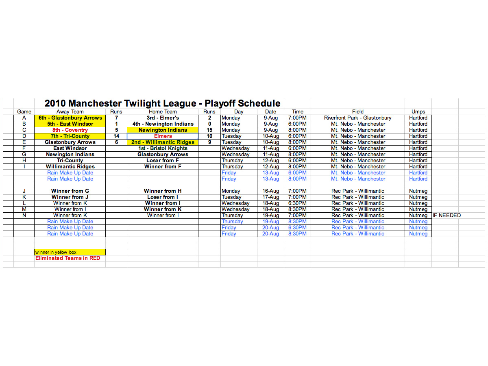Click the runs value 10
Image resolution: width=488 pixels, height=366 pixels.
click(x=209, y=136)
